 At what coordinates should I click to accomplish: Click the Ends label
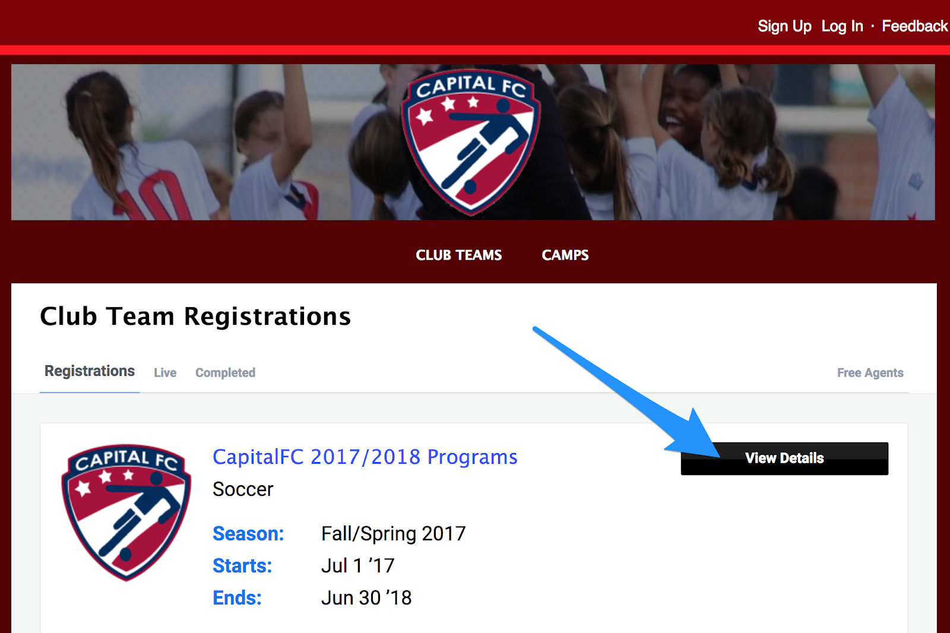(x=237, y=598)
